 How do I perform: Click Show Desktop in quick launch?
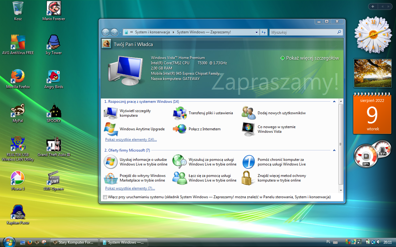coord(23,242)
